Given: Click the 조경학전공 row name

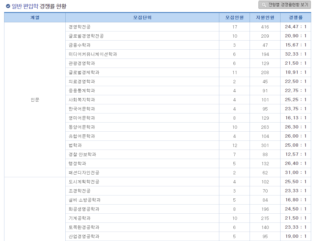Looking at the screenshot, I should (x=79, y=191).
